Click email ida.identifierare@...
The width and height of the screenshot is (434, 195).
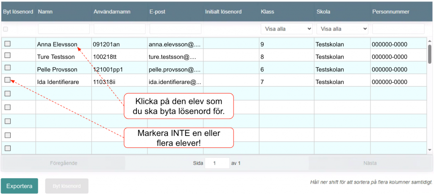click(175, 82)
